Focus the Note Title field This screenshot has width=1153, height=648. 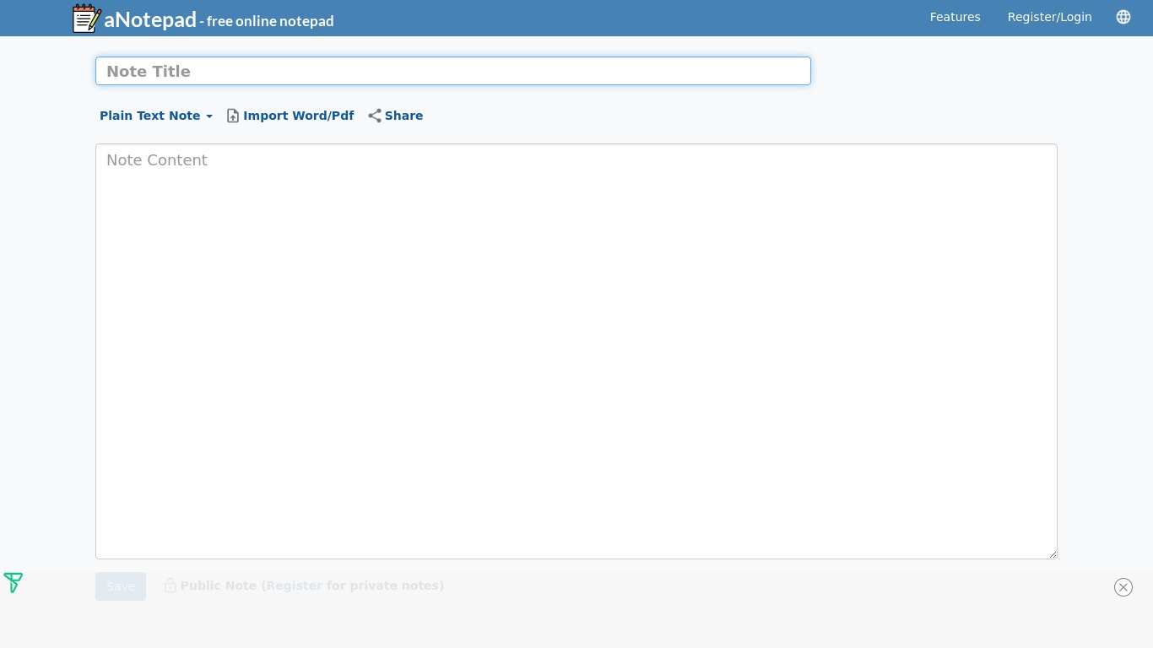point(452,72)
